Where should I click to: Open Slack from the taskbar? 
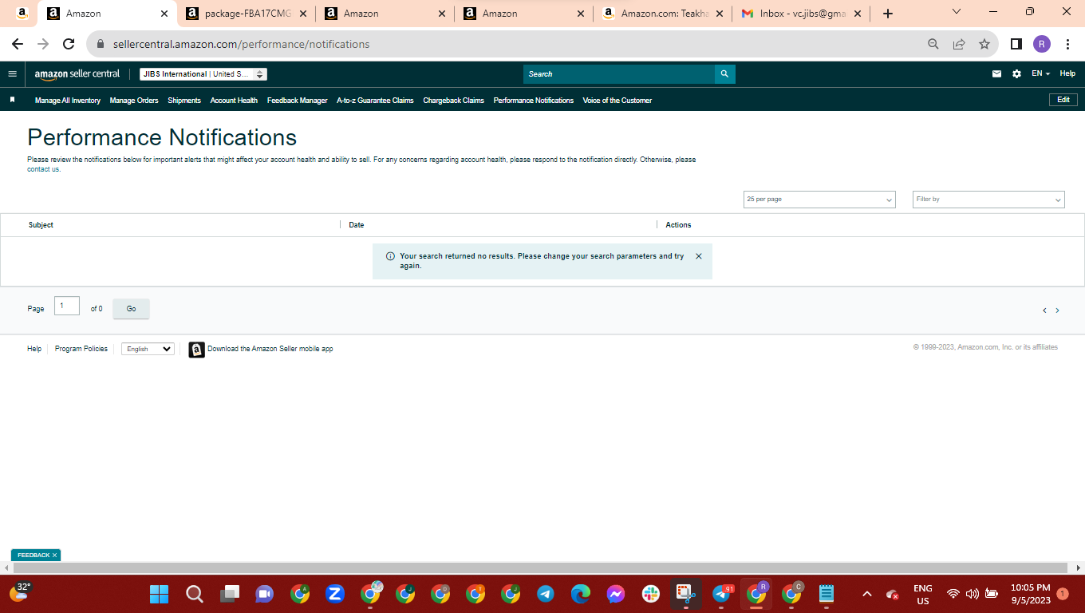[x=651, y=594]
